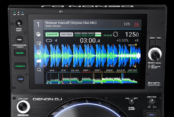Screen dimensions: 174x117
Task: Open the folder files icon in sidebar
Action: click(39, 61)
